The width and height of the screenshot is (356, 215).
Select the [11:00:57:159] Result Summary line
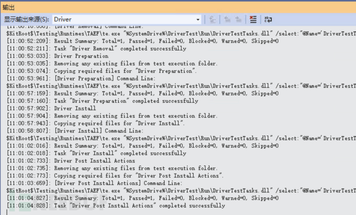coord(142,93)
